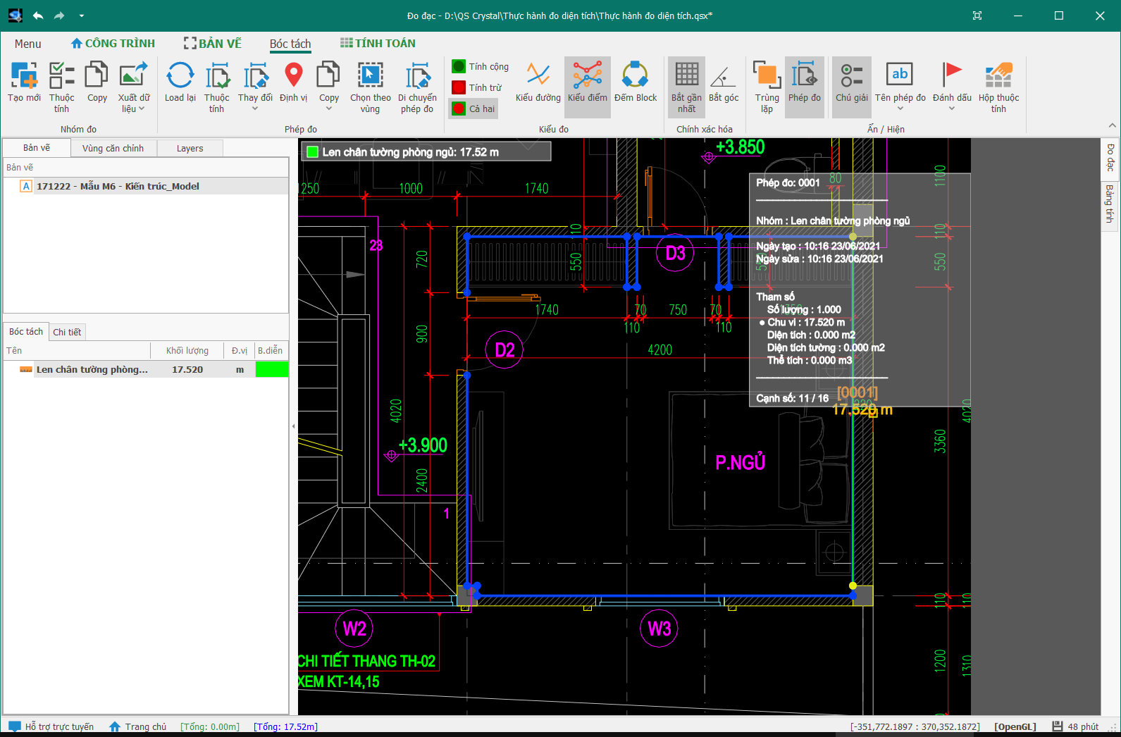Screen dimensions: 1121x737
Task: Select the Bản vẽ panel tab
Action: point(37,148)
